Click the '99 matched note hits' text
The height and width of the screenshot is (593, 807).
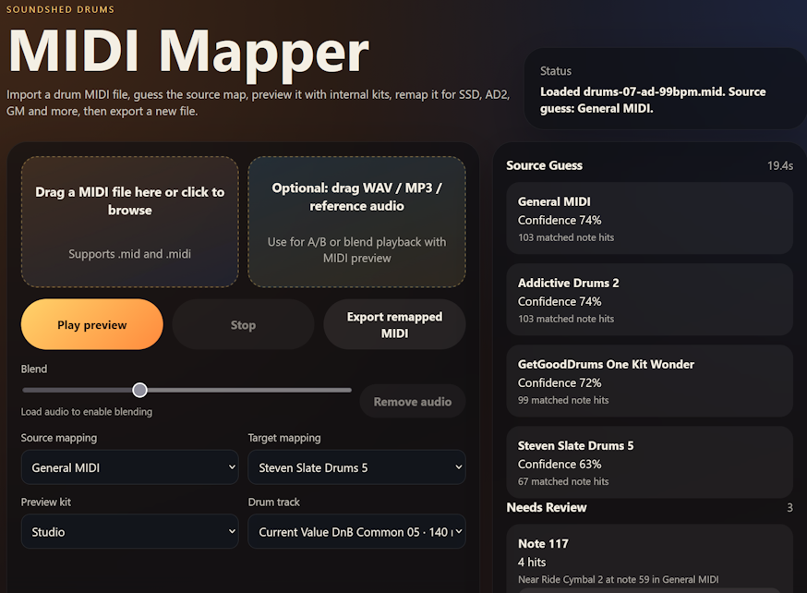(563, 400)
